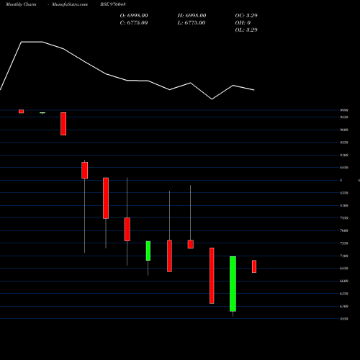Click the MunafaSutra.com label

(70, 4)
